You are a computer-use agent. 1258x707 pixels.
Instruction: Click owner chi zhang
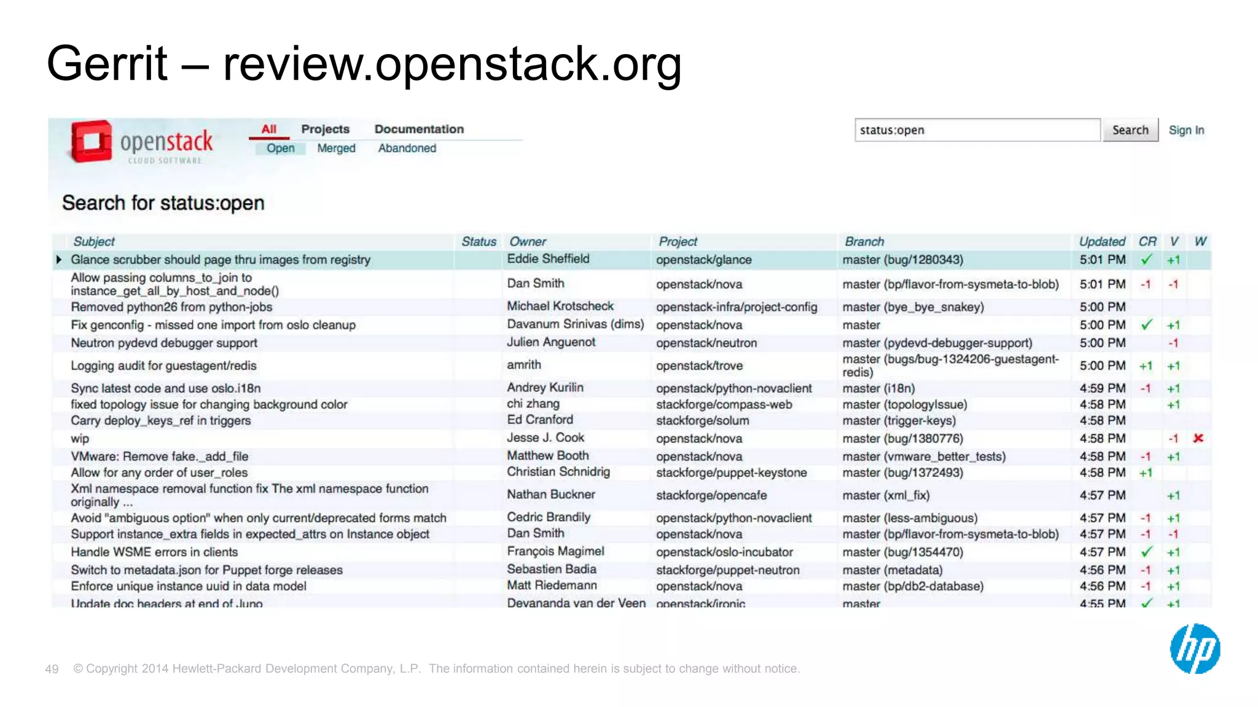[533, 403]
